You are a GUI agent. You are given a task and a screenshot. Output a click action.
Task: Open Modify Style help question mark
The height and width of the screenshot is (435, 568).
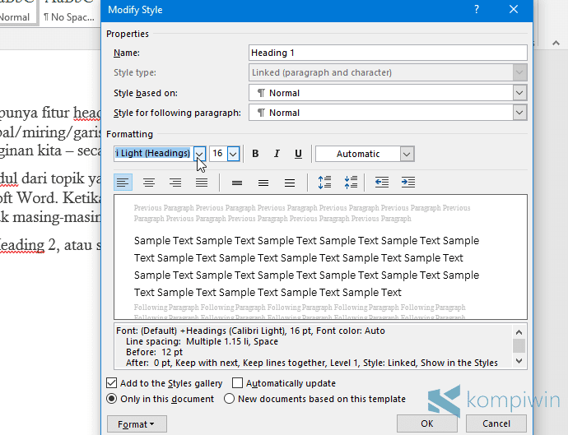(477, 9)
